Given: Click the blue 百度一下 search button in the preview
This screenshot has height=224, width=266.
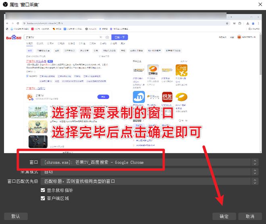Looking at the screenshot, I should pos(120,37).
